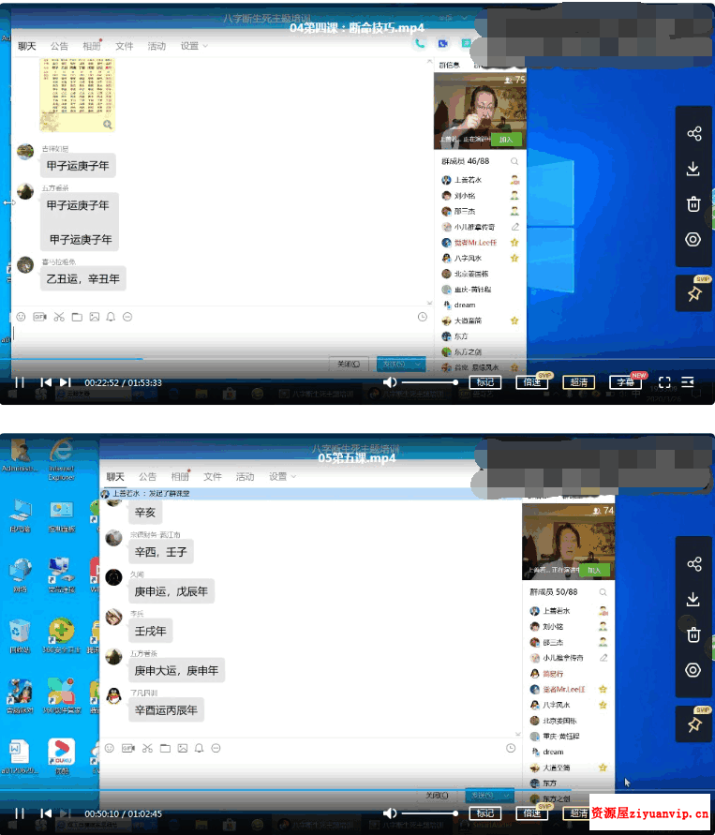Screen dimensions: 715x835
Task: Click chat message 辛酉运丙辰年
Action: [166, 709]
